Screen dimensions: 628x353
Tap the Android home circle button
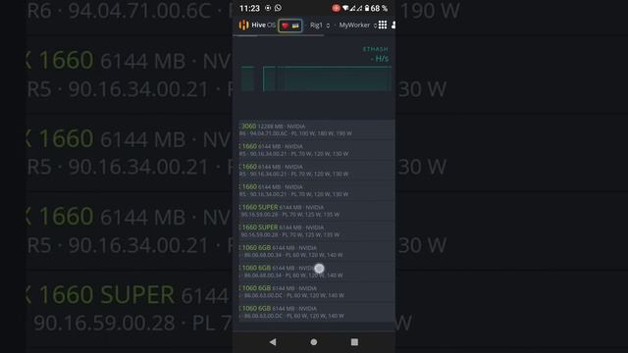[x=314, y=342]
